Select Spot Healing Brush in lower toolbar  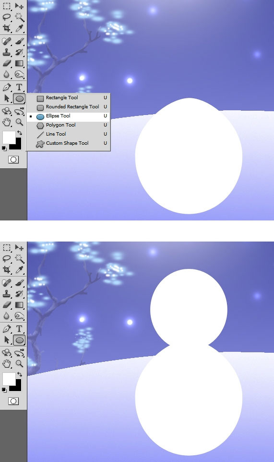click(x=7, y=283)
